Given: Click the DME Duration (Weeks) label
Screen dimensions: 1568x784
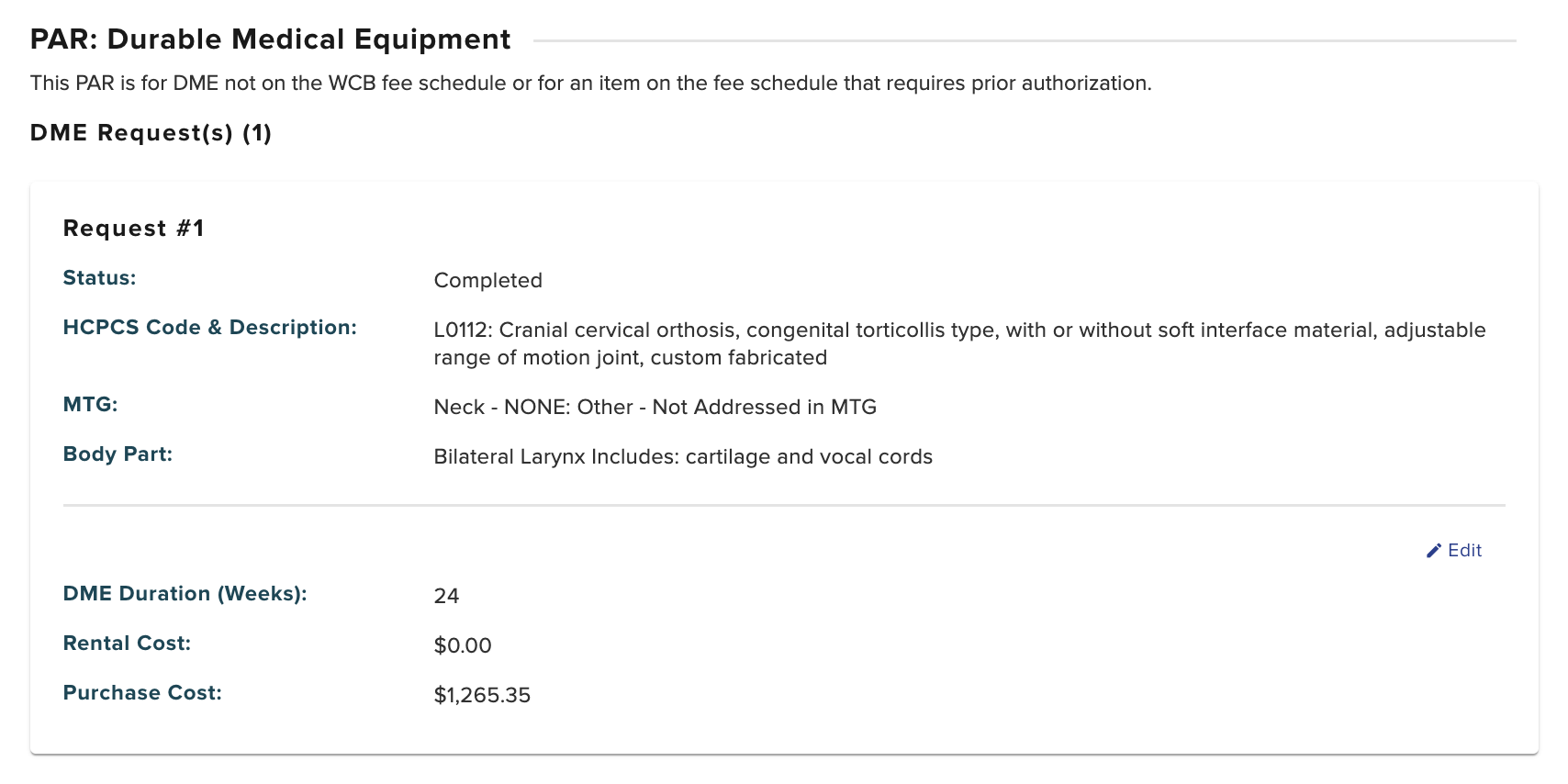Looking at the screenshot, I should [x=185, y=594].
